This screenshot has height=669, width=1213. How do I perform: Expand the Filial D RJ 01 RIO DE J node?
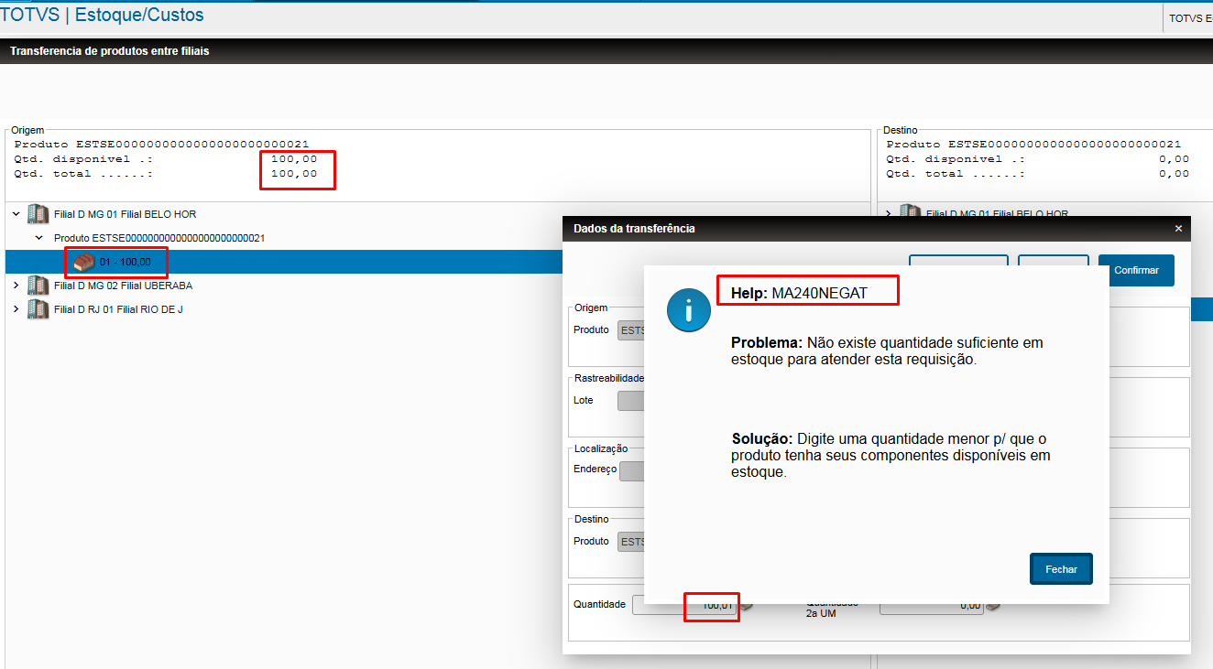pos(16,309)
